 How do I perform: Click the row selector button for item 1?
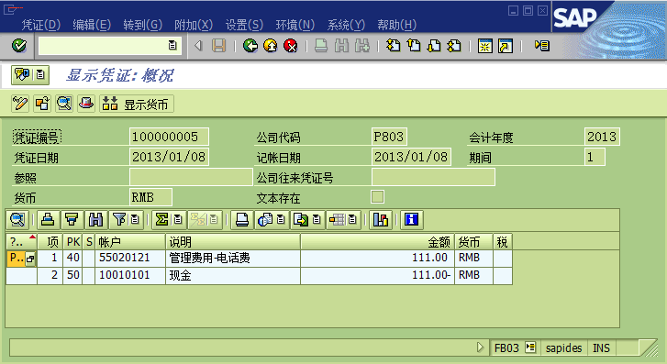click(x=30, y=259)
